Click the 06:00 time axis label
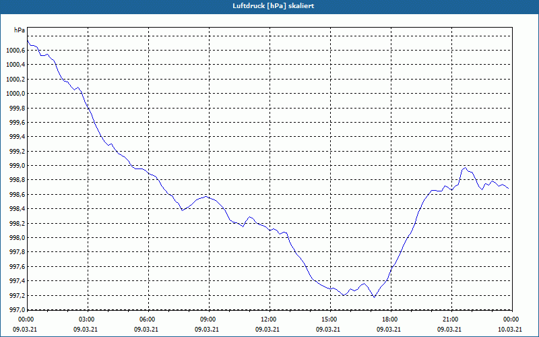 pyautogui.click(x=149, y=319)
